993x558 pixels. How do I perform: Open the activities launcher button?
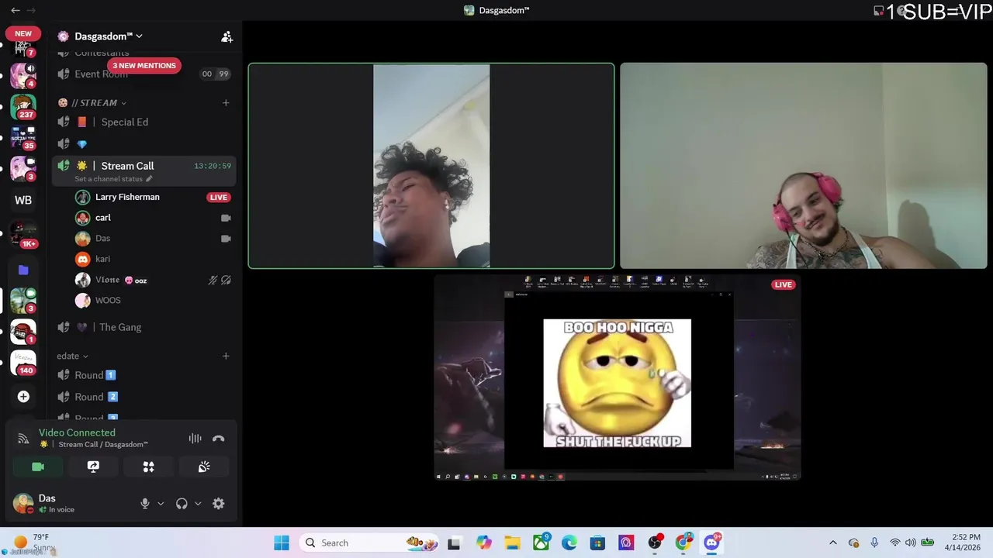(x=149, y=467)
